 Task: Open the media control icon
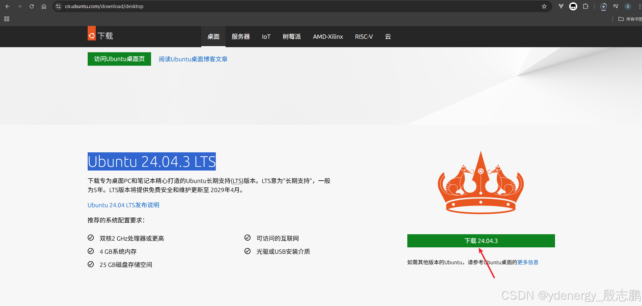(x=616, y=6)
